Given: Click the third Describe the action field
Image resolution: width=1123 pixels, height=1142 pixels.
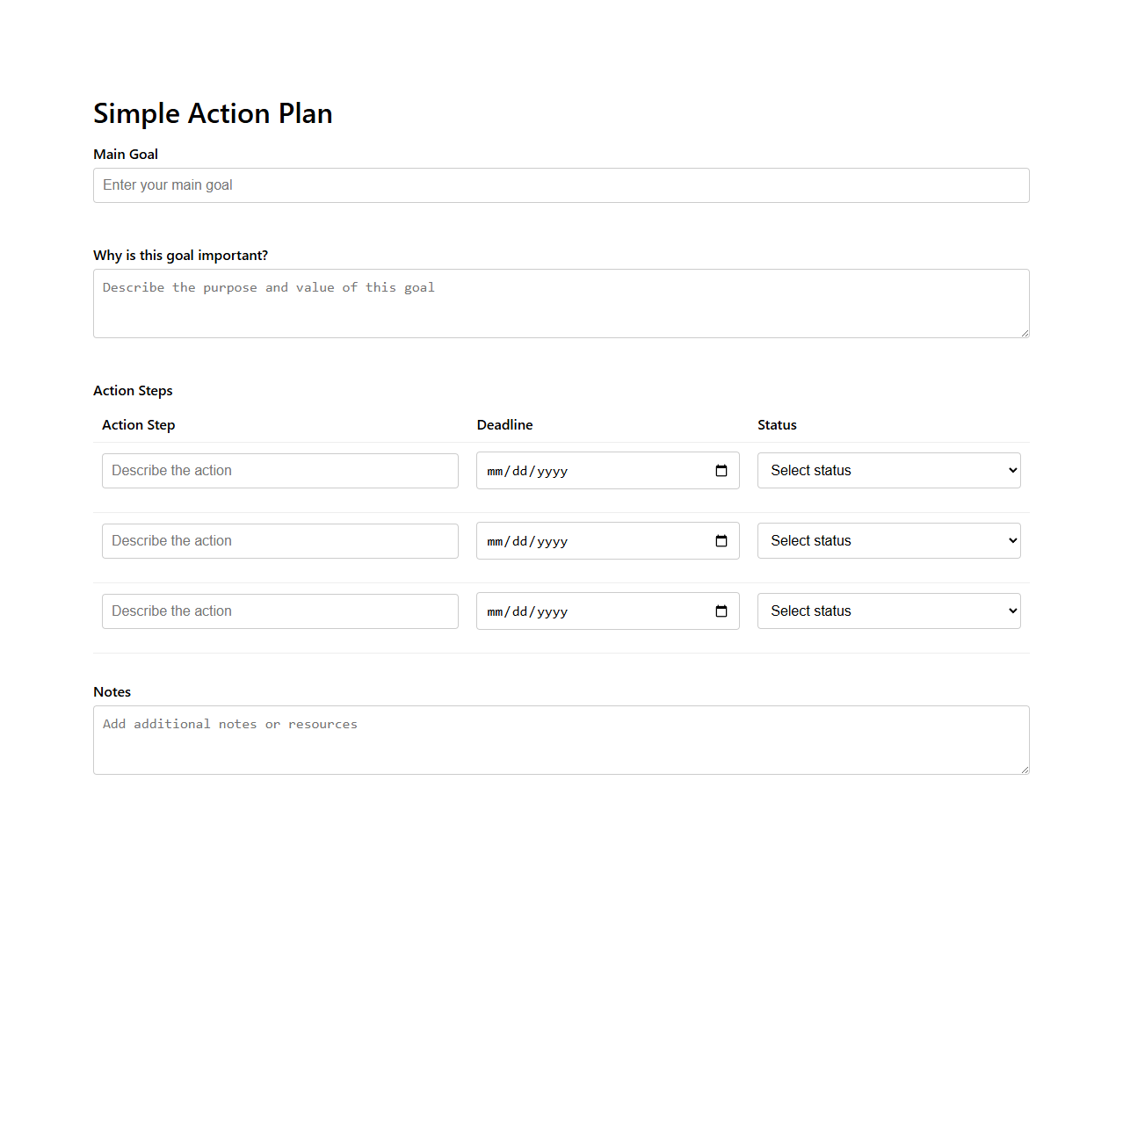Looking at the screenshot, I should tap(279, 611).
